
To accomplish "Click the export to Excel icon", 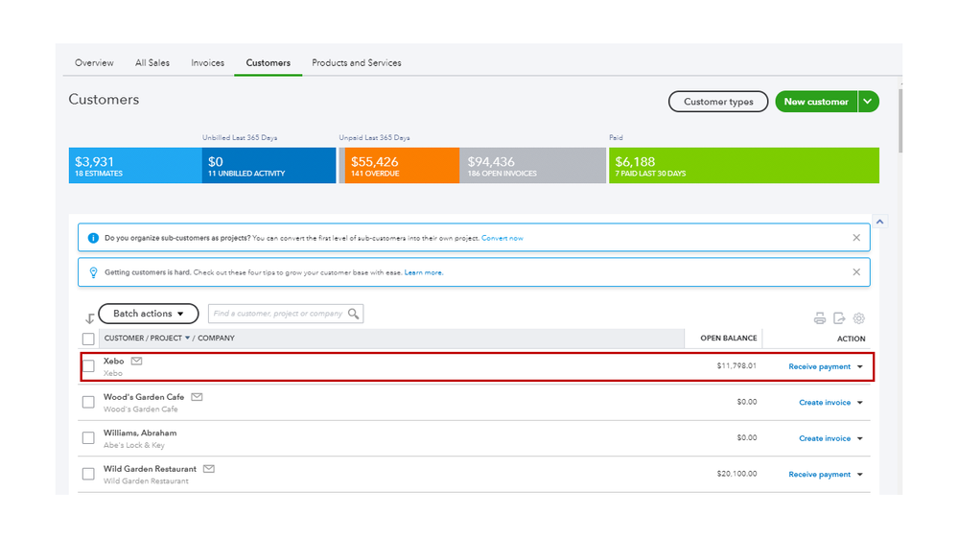I will 839,318.
